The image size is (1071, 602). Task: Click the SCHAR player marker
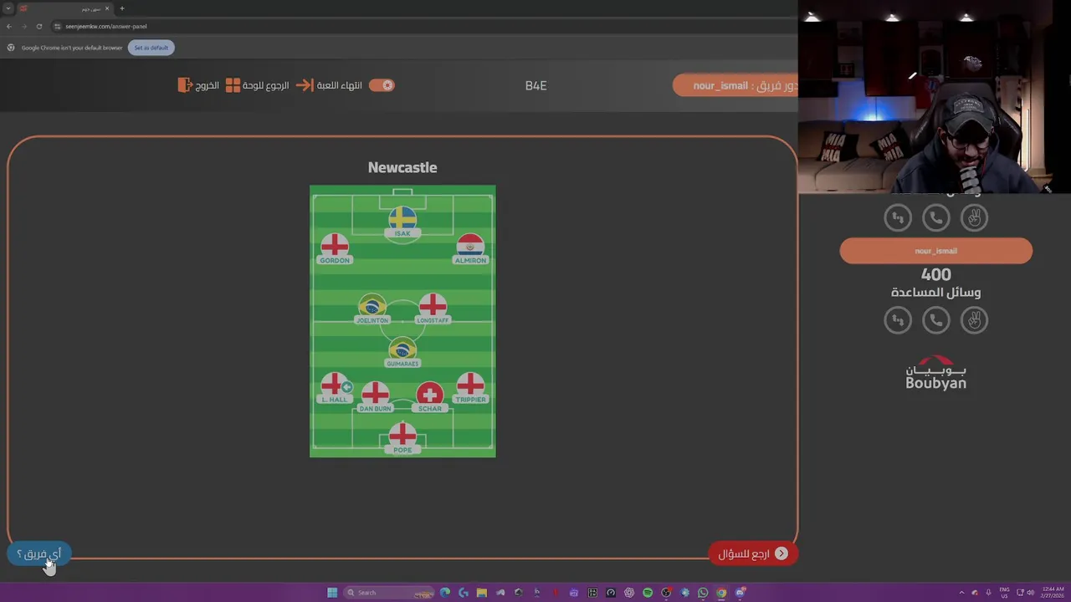click(430, 398)
